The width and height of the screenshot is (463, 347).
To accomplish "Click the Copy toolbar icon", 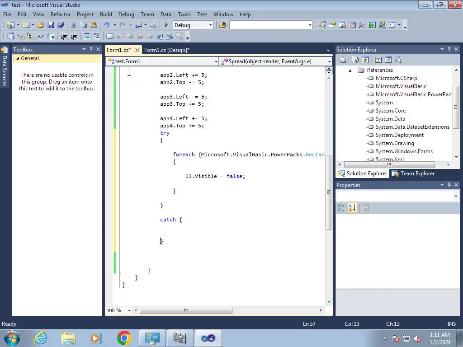I will click(x=84, y=25).
